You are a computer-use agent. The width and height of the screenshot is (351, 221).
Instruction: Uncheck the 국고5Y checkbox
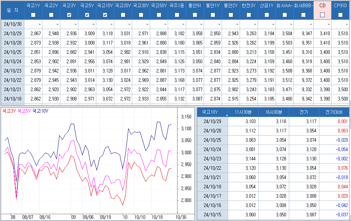click(x=87, y=15)
